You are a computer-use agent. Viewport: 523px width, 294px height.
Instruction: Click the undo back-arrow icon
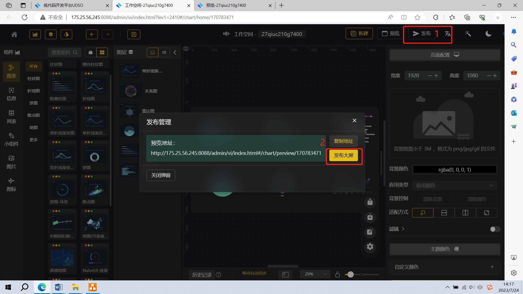point(92,34)
